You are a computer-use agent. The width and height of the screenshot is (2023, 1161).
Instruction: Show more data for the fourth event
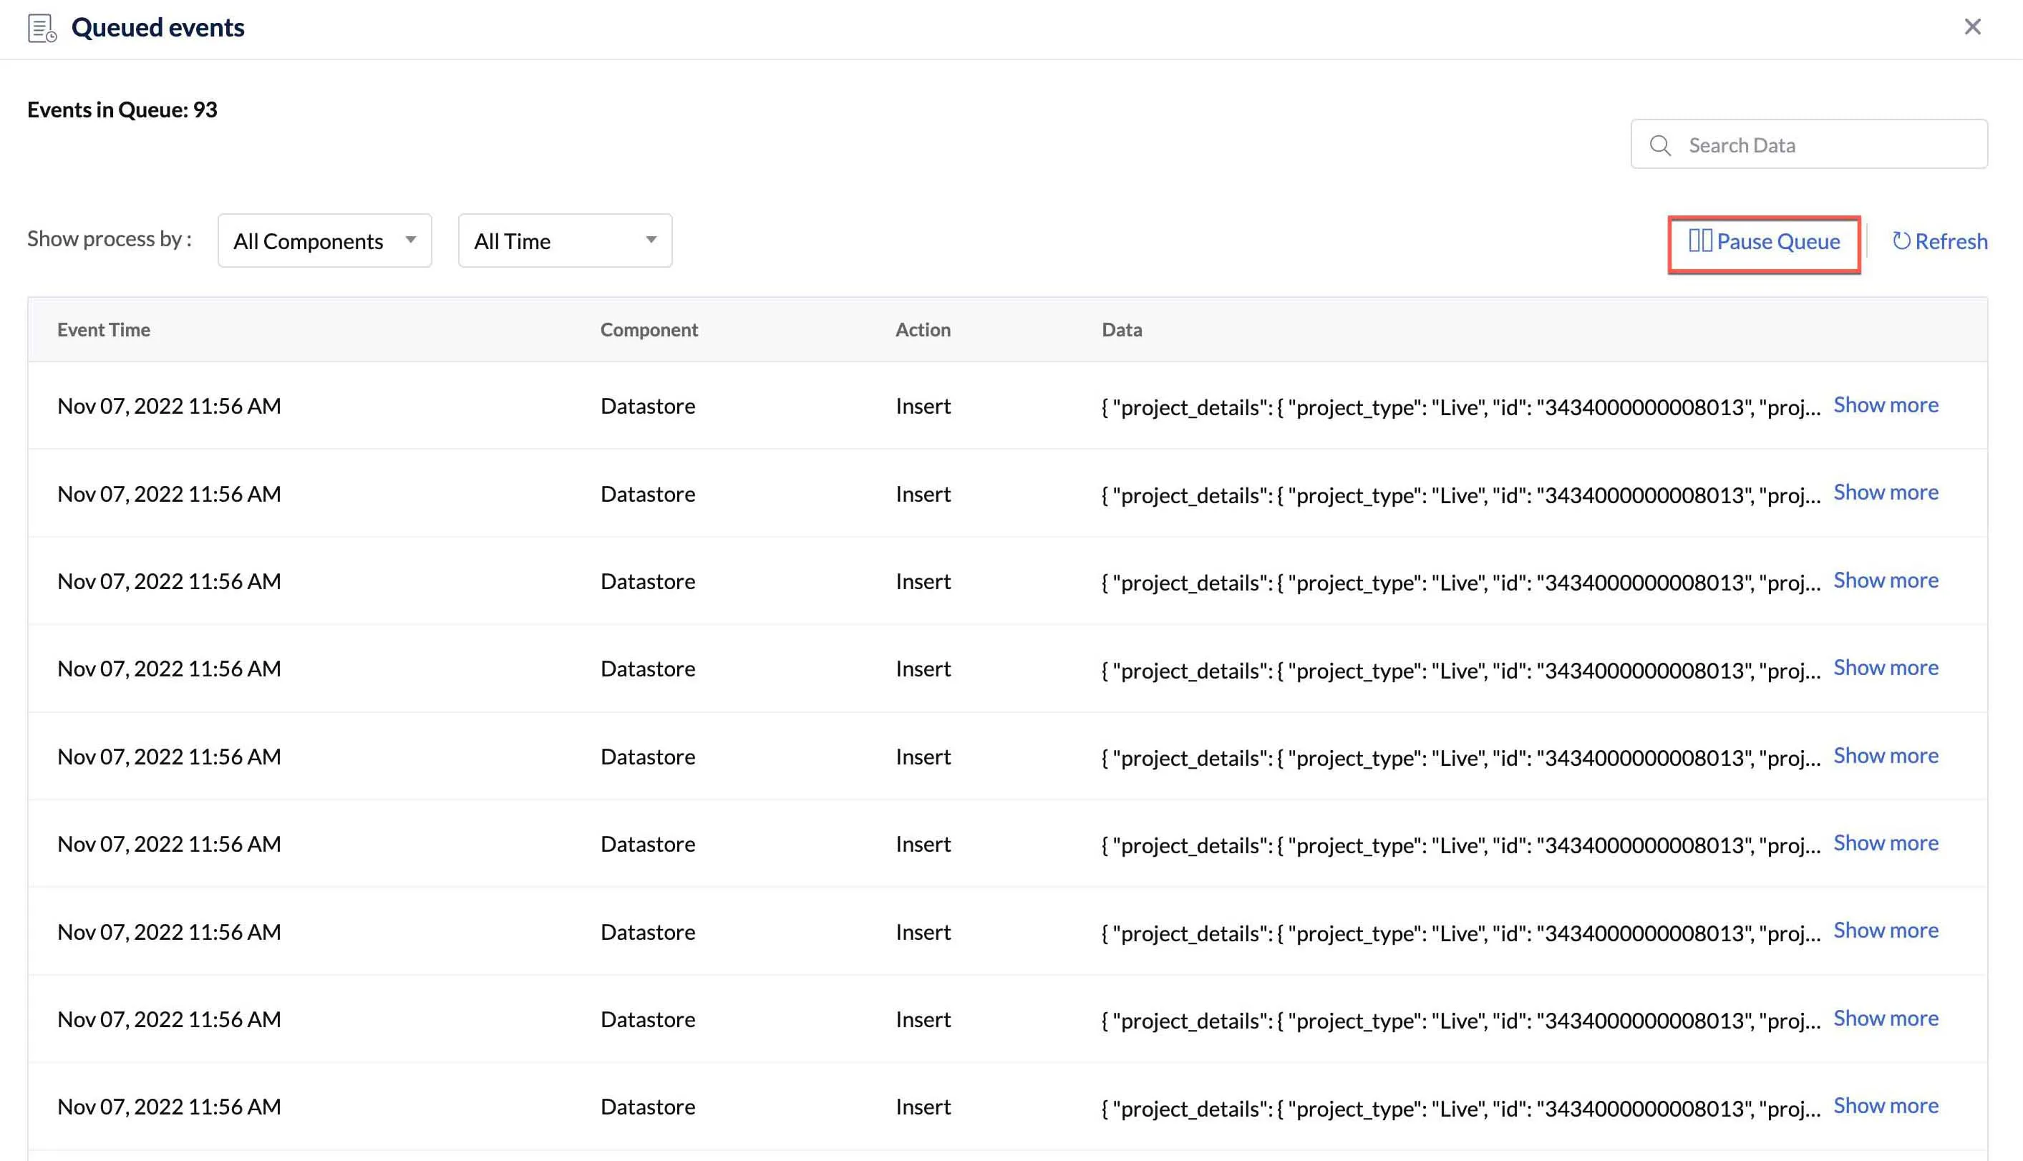tap(1886, 667)
